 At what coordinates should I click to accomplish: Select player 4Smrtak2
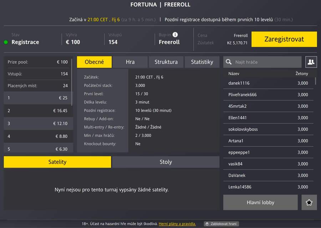[268, 106]
